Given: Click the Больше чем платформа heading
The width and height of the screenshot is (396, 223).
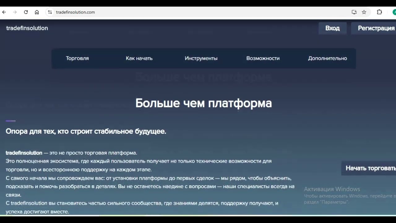Looking at the screenshot, I should click(x=204, y=103).
